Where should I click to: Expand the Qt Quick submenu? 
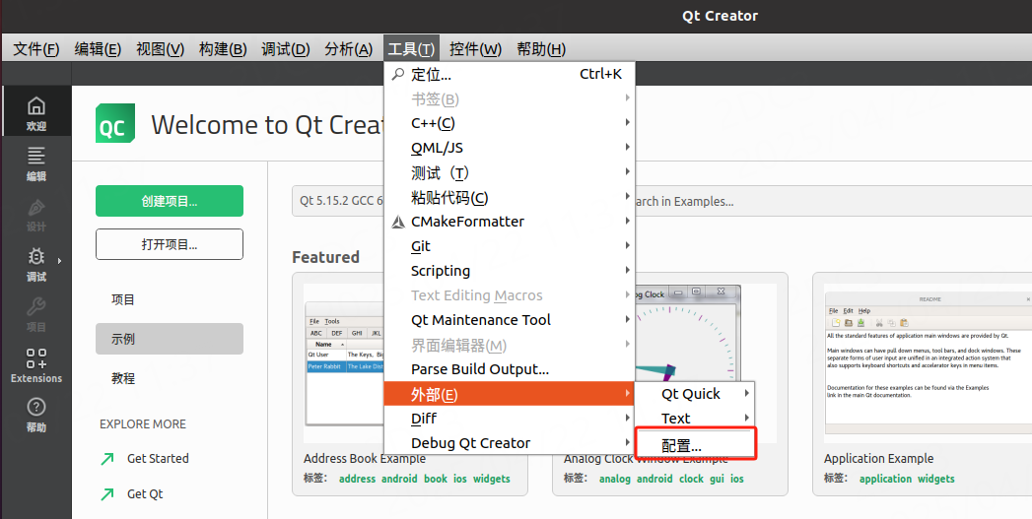coord(695,393)
